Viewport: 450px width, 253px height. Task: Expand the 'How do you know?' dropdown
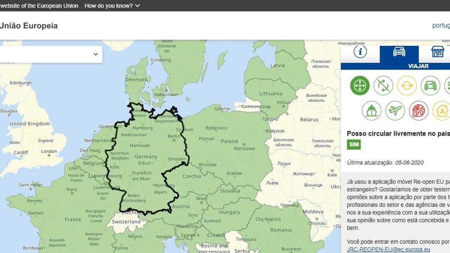[112, 6]
